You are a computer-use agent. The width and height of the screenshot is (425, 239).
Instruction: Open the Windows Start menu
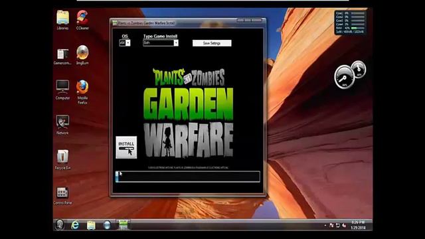tap(60, 225)
